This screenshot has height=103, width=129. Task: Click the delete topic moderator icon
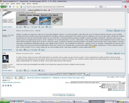(3, 85)
